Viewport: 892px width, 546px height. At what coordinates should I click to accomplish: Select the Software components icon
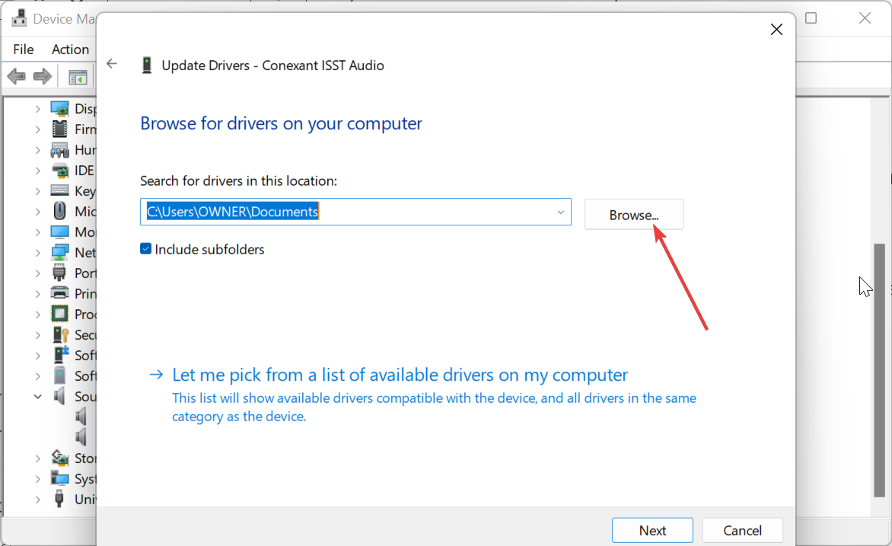coord(61,355)
